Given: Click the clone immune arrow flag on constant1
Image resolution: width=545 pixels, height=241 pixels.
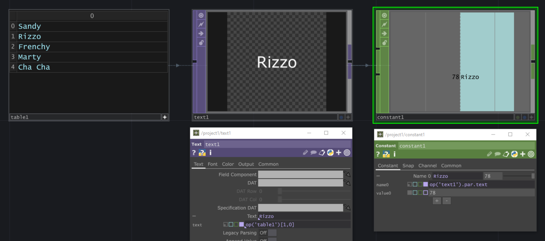Looking at the screenshot, I should pyautogui.click(x=384, y=33).
